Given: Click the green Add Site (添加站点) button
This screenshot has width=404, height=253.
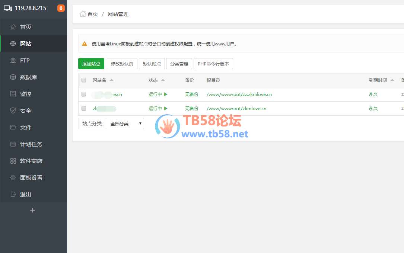Looking at the screenshot, I should 91,64.
